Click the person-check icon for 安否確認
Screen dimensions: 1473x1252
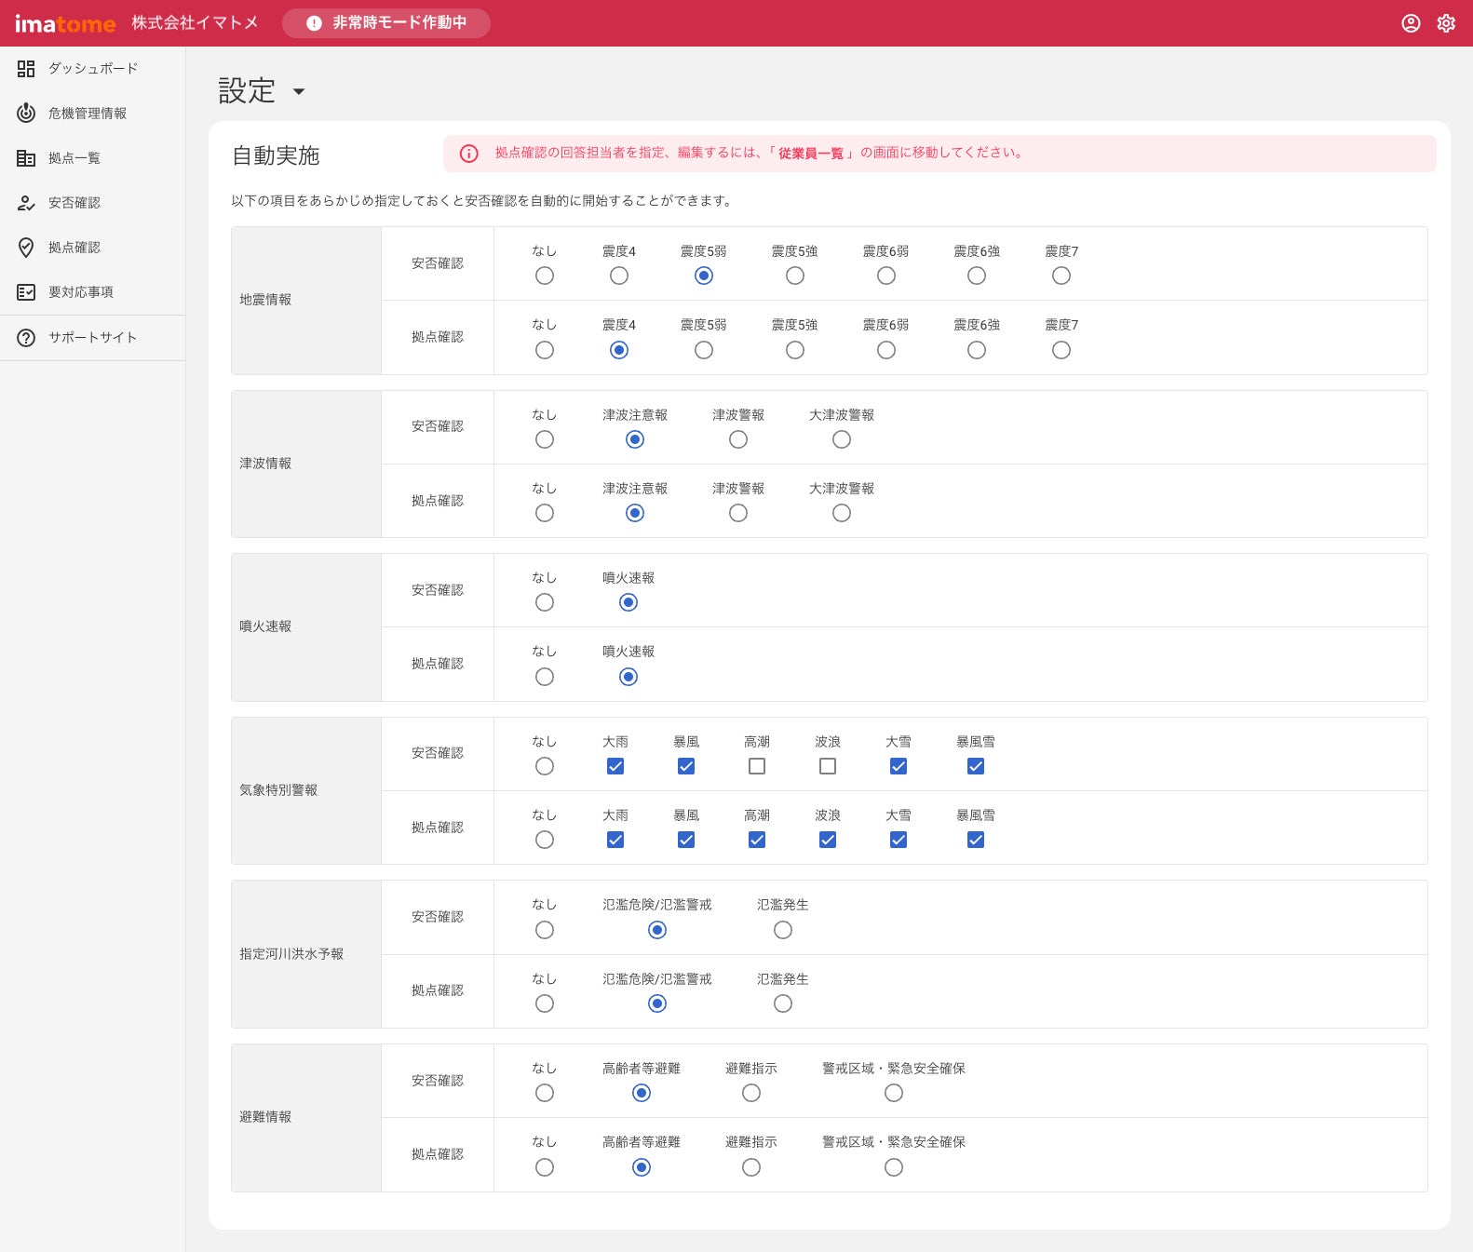26,203
